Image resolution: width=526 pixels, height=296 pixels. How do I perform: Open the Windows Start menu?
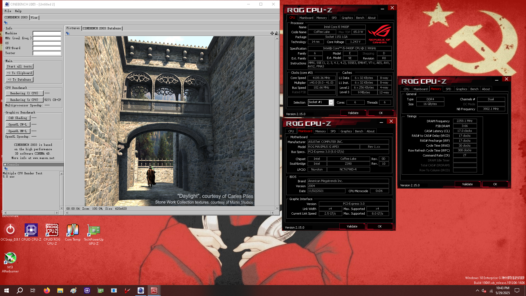[7, 291]
